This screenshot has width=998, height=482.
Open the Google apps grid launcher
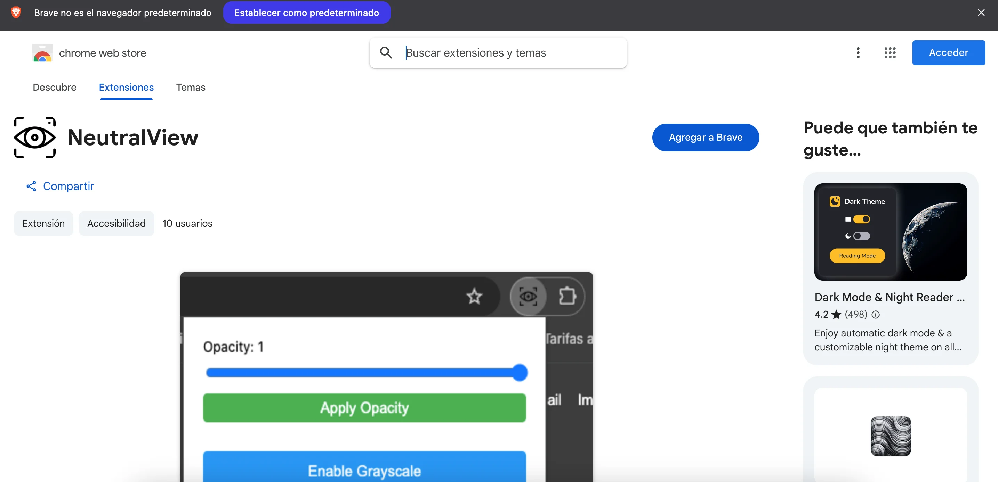[x=890, y=52]
